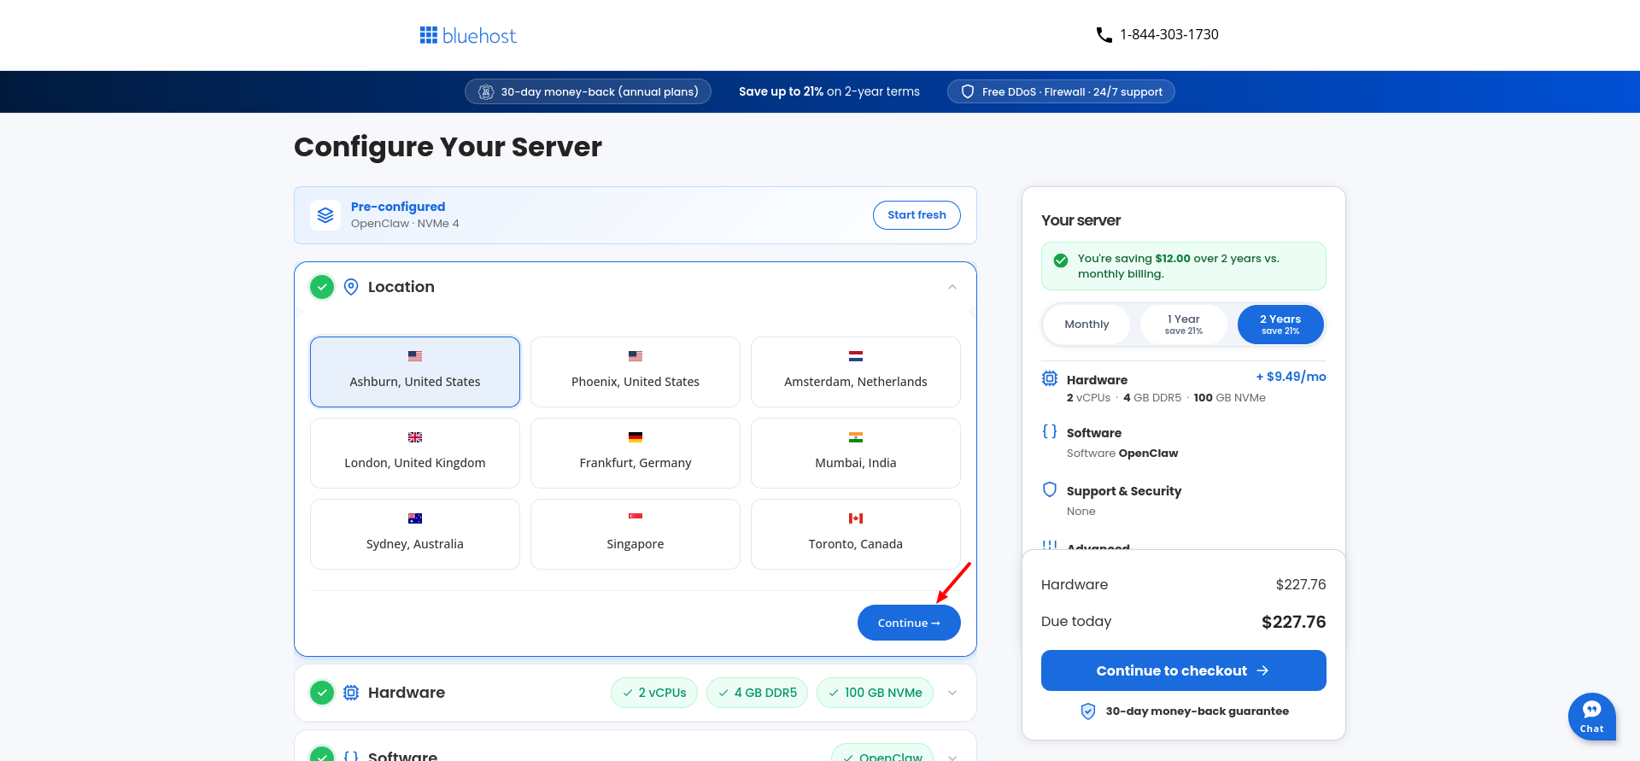Click the Location map pin icon
1640x761 pixels.
(351, 287)
